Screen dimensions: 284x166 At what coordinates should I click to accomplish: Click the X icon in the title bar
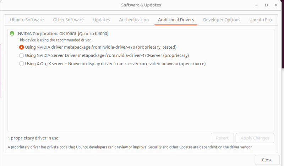tap(276, 5)
